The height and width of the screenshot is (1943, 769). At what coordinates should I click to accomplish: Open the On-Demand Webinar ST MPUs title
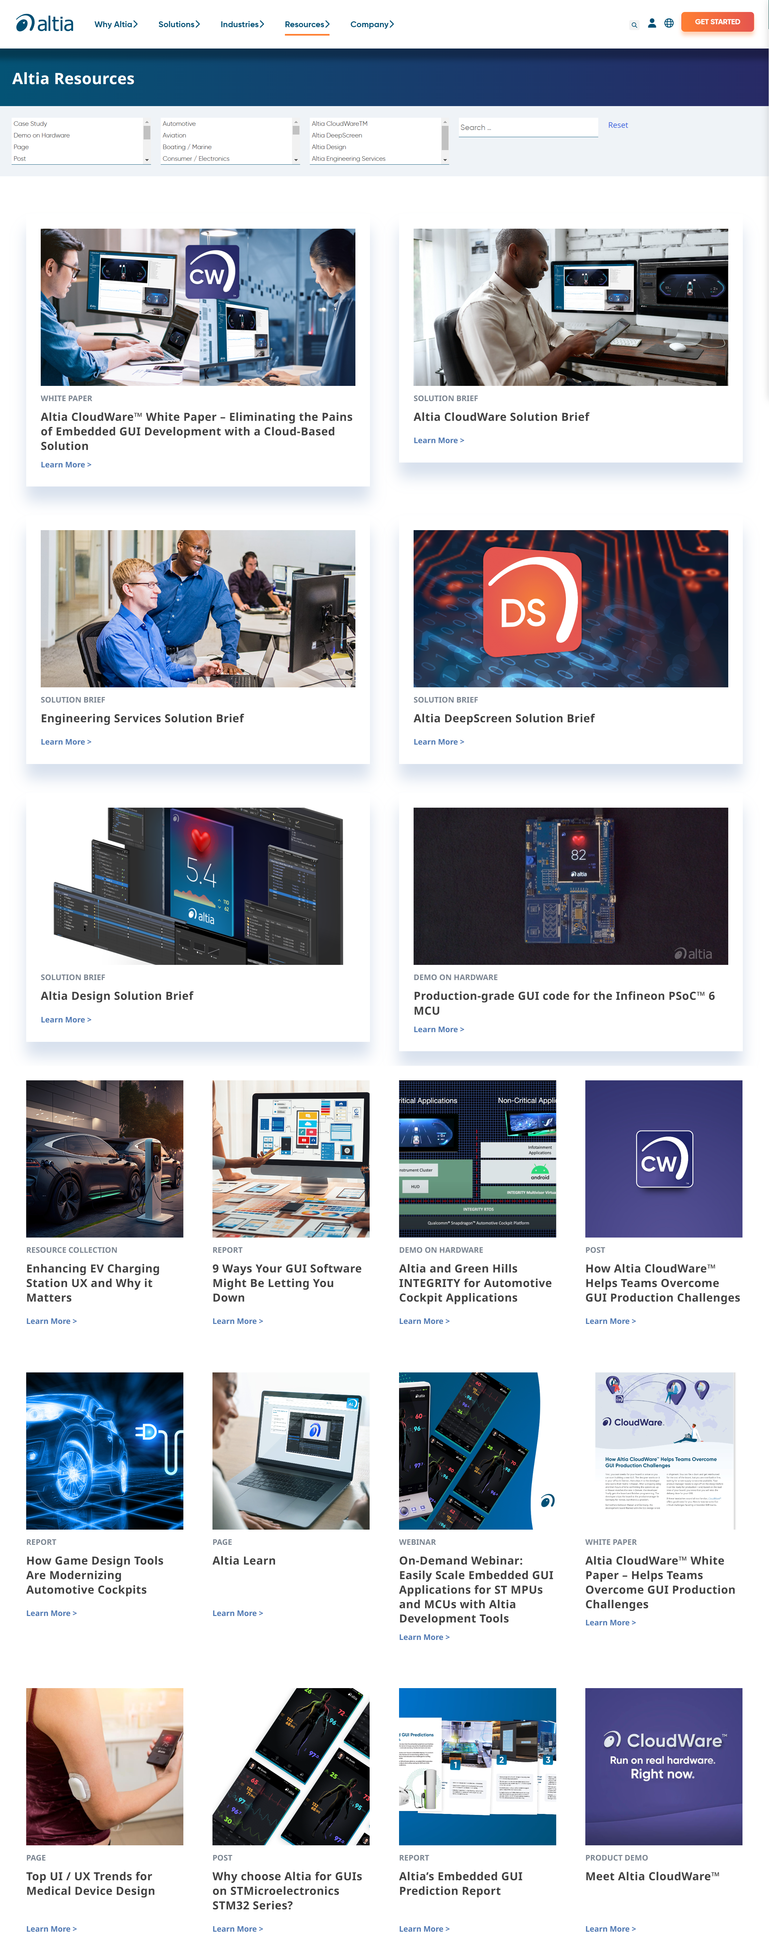pos(476,1589)
